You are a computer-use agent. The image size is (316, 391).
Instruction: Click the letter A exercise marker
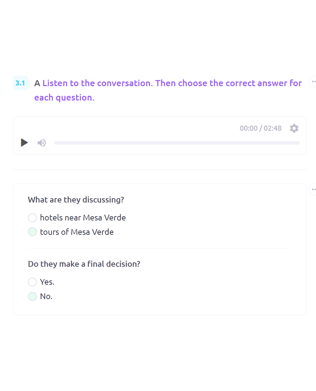point(37,83)
